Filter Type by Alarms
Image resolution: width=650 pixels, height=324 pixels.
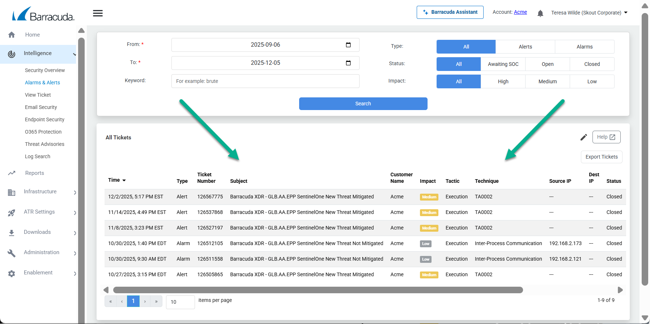pos(584,47)
